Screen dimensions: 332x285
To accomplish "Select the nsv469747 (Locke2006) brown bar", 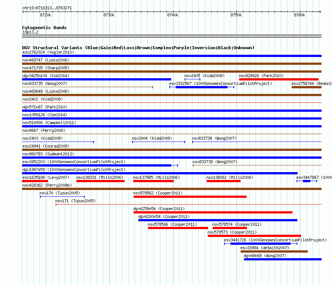I will (172, 64).
